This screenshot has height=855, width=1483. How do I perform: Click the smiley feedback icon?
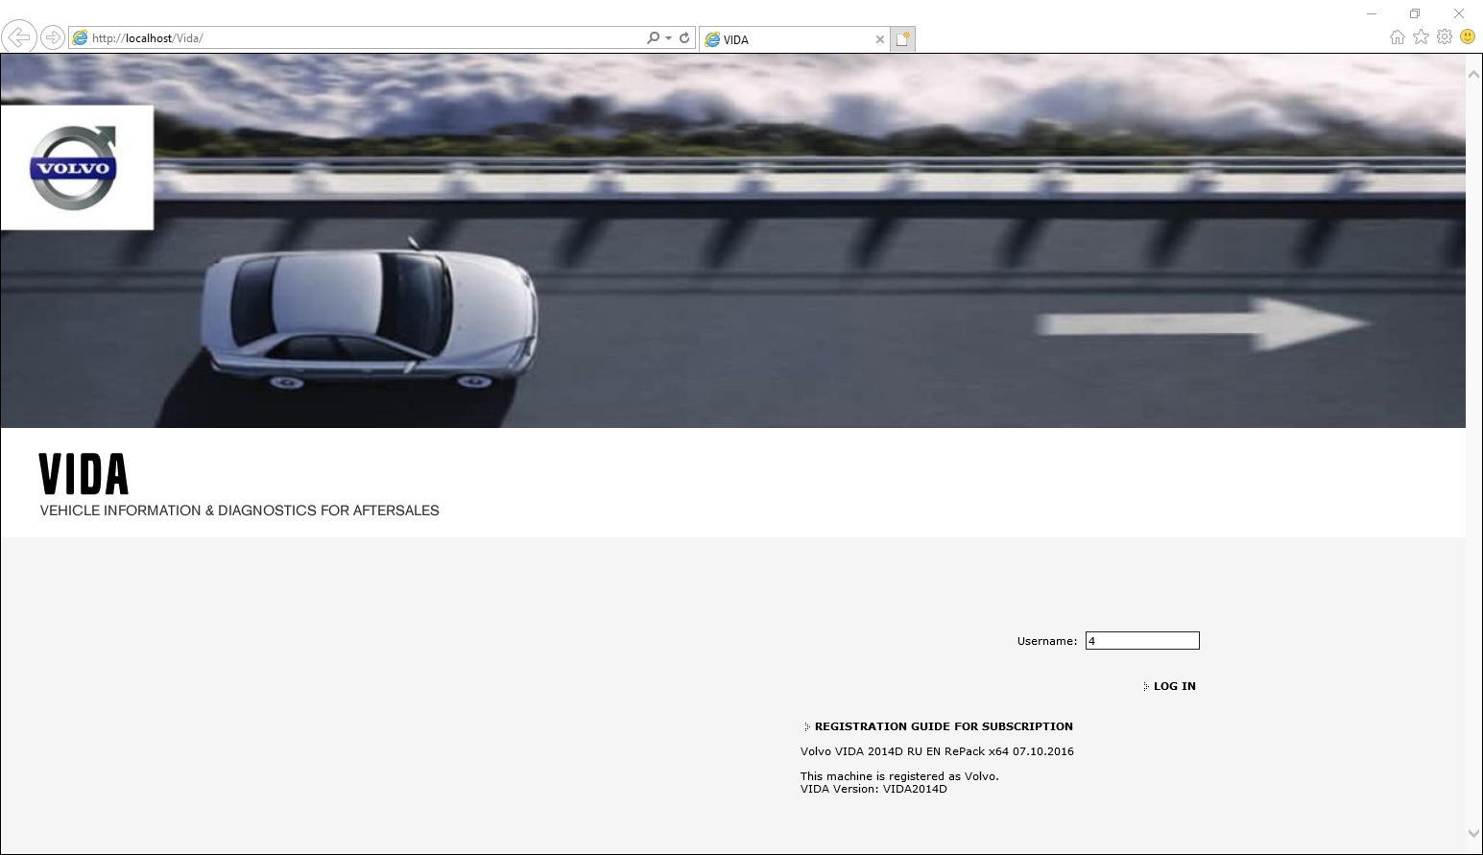coord(1468,36)
